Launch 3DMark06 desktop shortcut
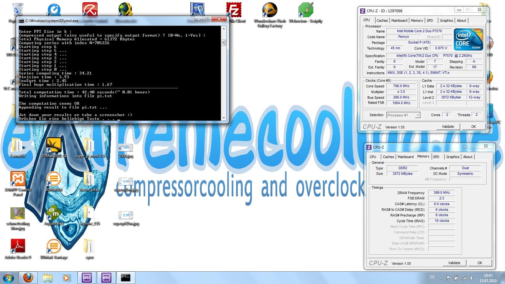505x284 pixels. pos(54,181)
